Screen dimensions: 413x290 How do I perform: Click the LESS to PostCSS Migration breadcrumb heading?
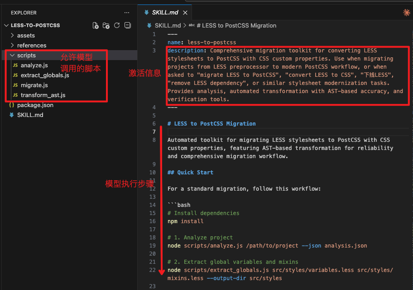[237, 25]
